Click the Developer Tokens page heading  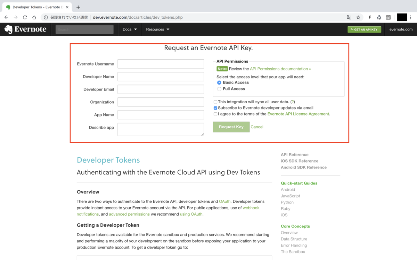108,160
